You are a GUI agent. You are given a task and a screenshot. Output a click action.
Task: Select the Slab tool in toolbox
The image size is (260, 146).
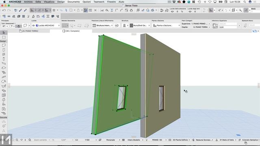[4, 68]
